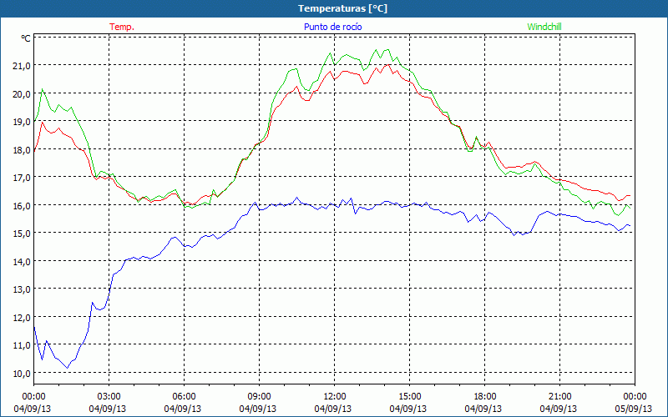Screen dimensions: 668x417
Task: Click the 05/09/13 date label
Action: pos(633,409)
